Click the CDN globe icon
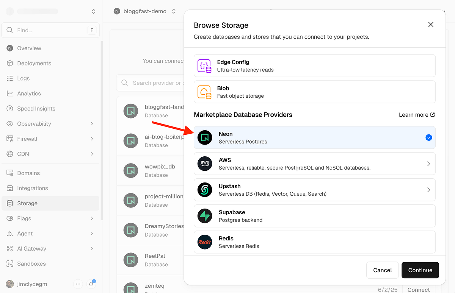 point(10,154)
